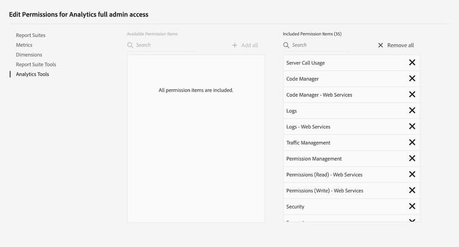The width and height of the screenshot is (459, 247).
Task: Remove the Security permission item
Action: click(x=412, y=206)
